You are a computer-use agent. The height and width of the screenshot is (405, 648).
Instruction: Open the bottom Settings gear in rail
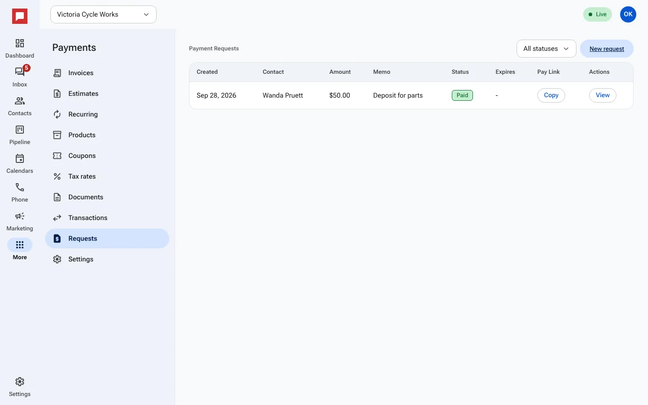tap(20, 382)
